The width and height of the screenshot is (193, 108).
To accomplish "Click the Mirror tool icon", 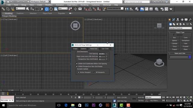I will (127, 9).
